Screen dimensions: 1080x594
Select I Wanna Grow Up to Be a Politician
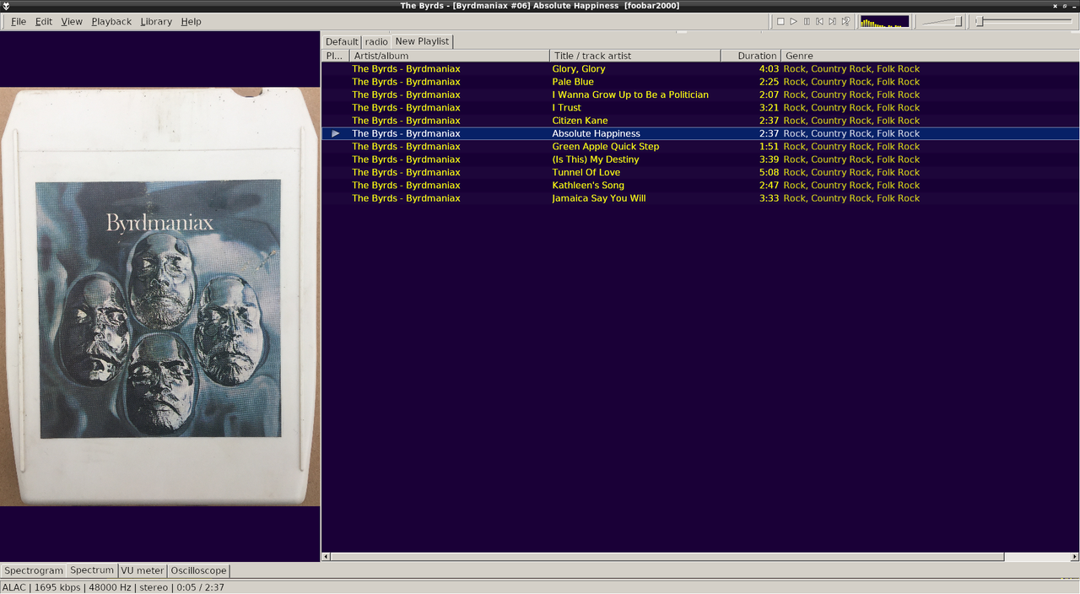click(x=700, y=94)
